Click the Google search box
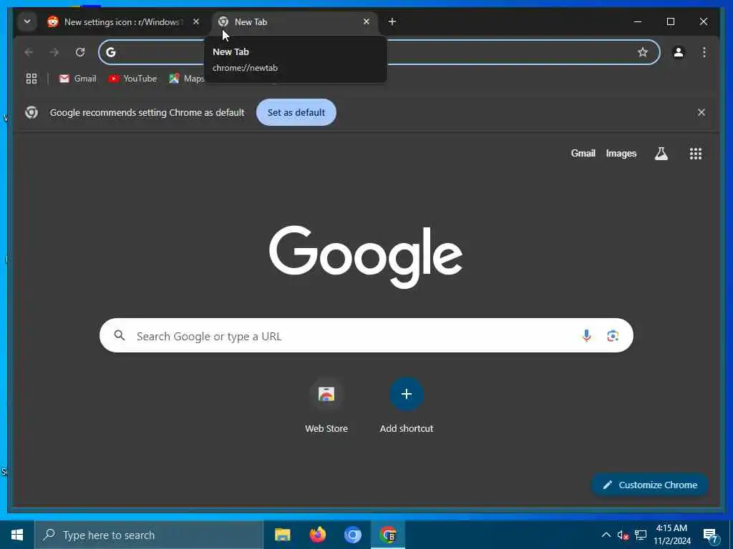Viewport: 733px width, 549px height. point(366,336)
